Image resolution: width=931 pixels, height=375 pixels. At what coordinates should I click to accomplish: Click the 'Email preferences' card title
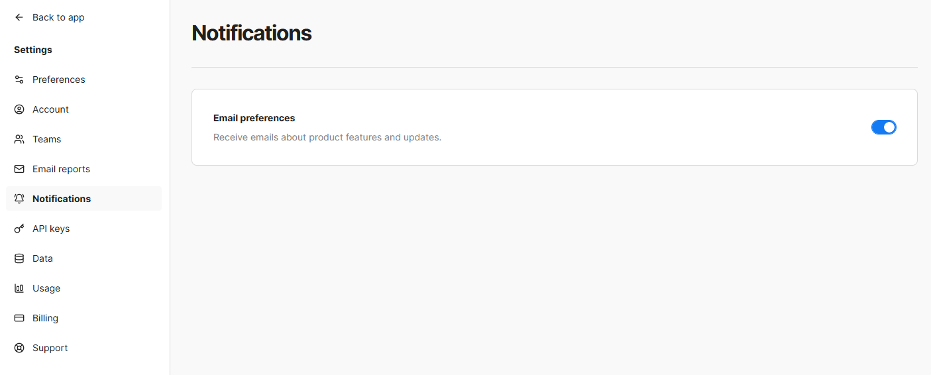coord(254,118)
